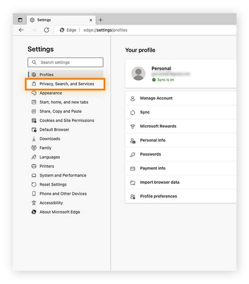Close the Settings tab
249x284 pixels.
coord(91,20)
